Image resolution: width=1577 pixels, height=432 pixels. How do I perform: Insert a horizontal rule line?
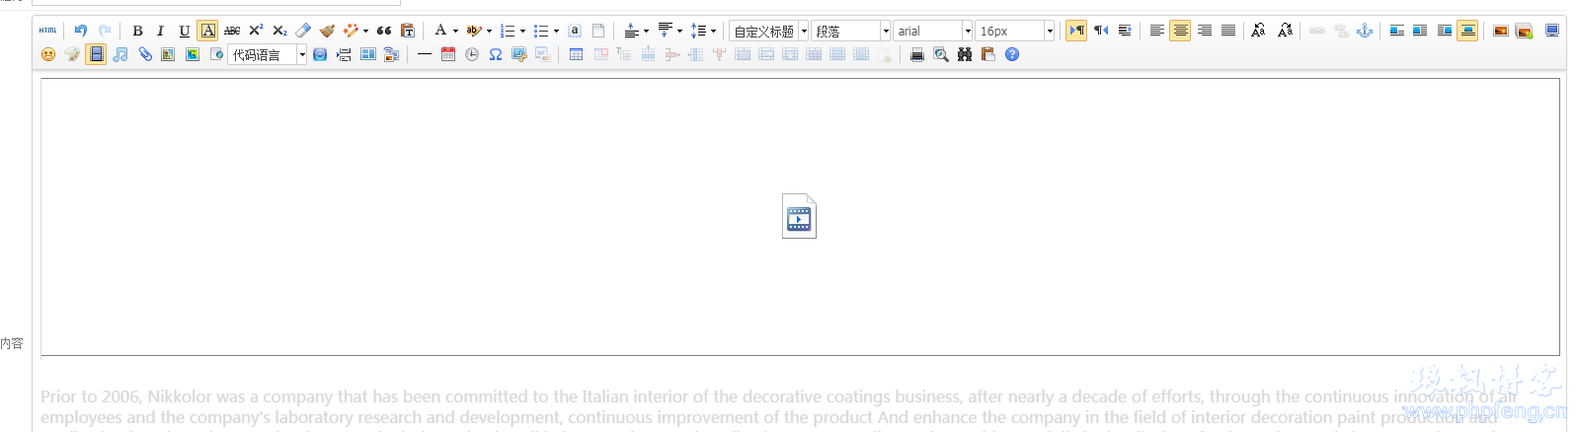424,54
